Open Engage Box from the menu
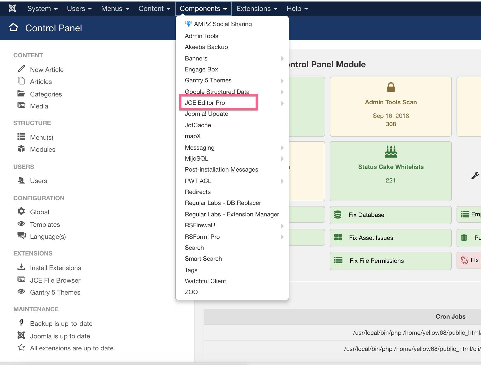 coord(201,69)
